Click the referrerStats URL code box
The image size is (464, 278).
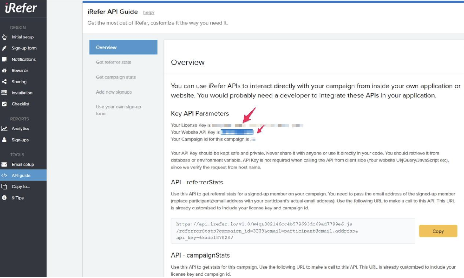(x=293, y=231)
